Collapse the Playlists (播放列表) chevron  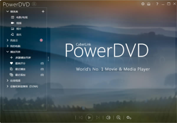coord(8,52)
